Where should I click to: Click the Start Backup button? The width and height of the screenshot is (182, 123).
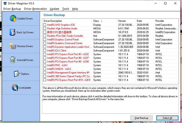[x=141, y=118]
